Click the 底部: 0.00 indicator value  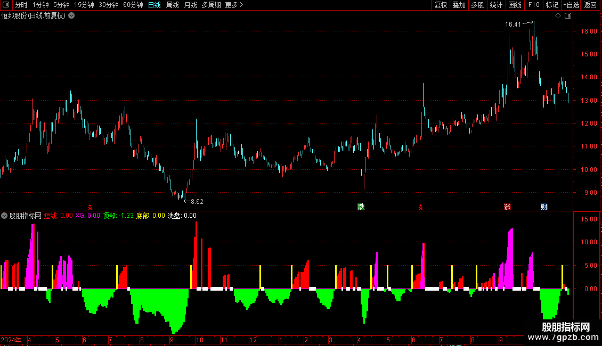click(x=150, y=216)
